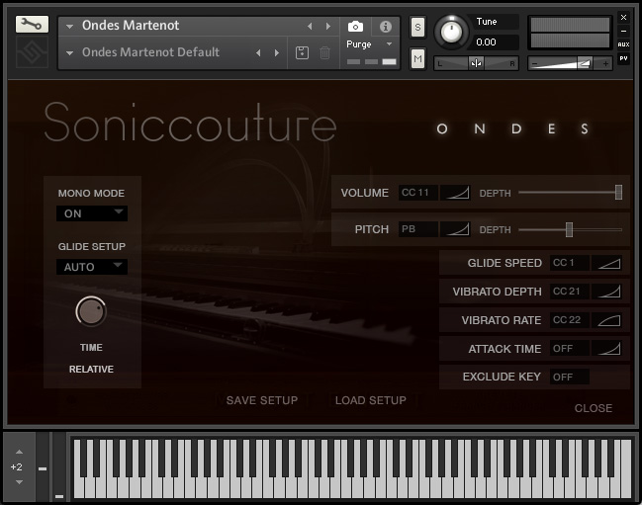Click the pitch wheel strip beside the keyboard
This screenshot has height=505, width=642.
click(x=43, y=467)
